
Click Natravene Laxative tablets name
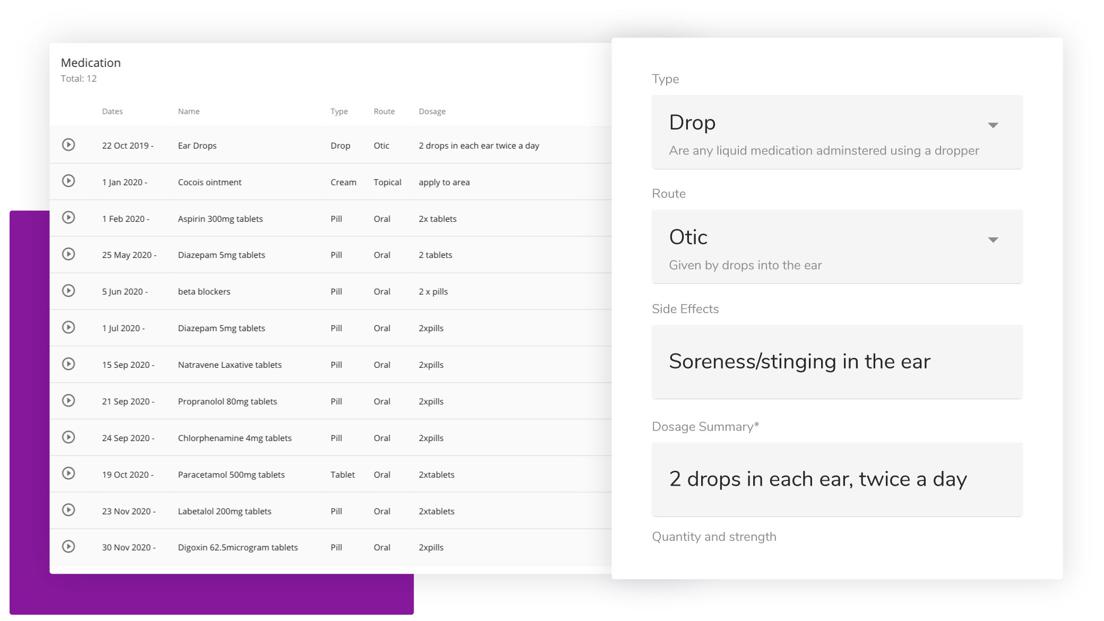230,365
